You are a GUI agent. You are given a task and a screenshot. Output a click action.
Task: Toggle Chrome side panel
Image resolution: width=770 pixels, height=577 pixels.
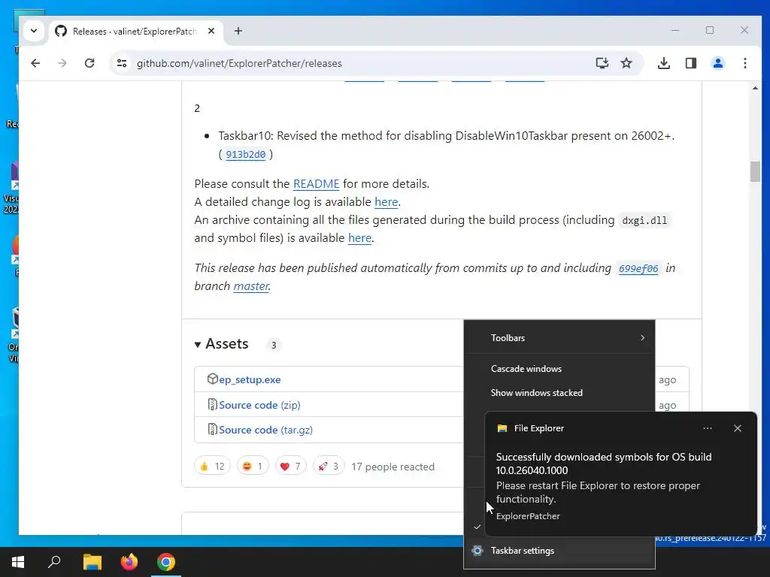point(691,63)
